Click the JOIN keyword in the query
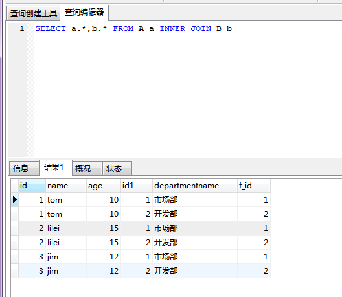Image resolution: width=342 pixels, height=297 pixels. coord(201,28)
